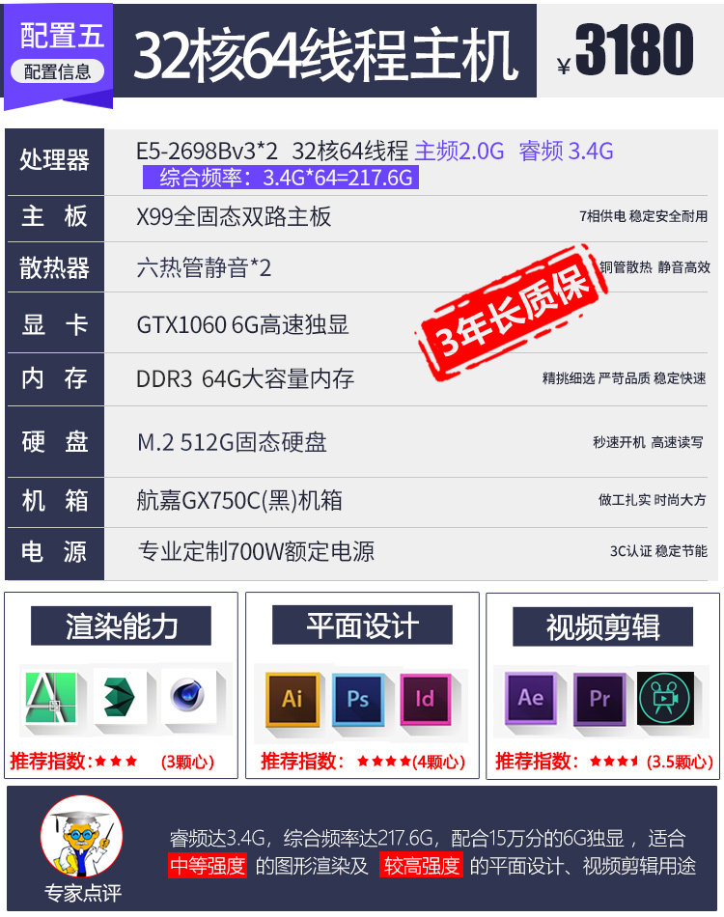The image size is (724, 917).
Task: Click the ¥3180 price
Action: [626, 50]
